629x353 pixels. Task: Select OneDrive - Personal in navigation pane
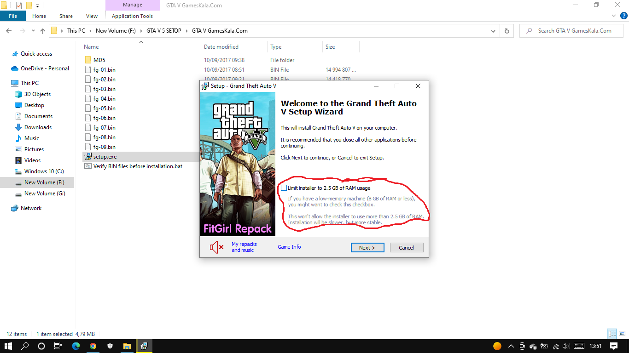tap(45, 68)
